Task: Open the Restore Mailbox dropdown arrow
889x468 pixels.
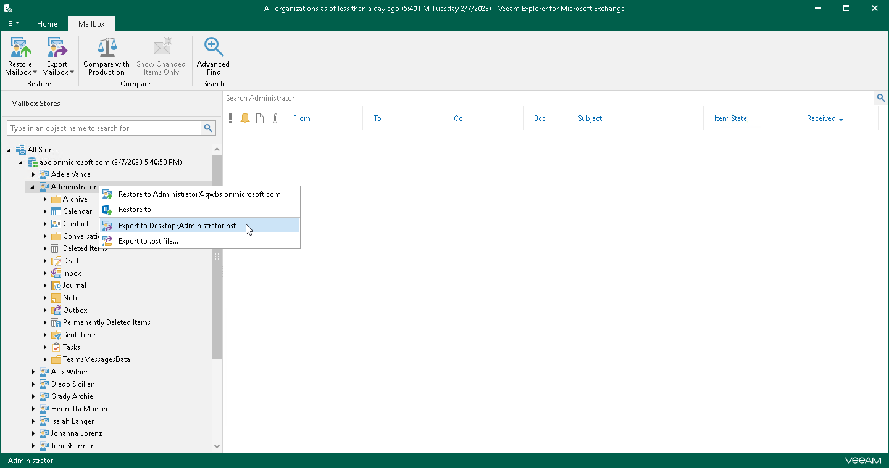Action: (35, 72)
